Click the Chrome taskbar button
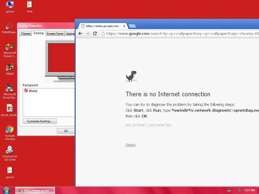This screenshot has height=194, width=259. click(35, 190)
